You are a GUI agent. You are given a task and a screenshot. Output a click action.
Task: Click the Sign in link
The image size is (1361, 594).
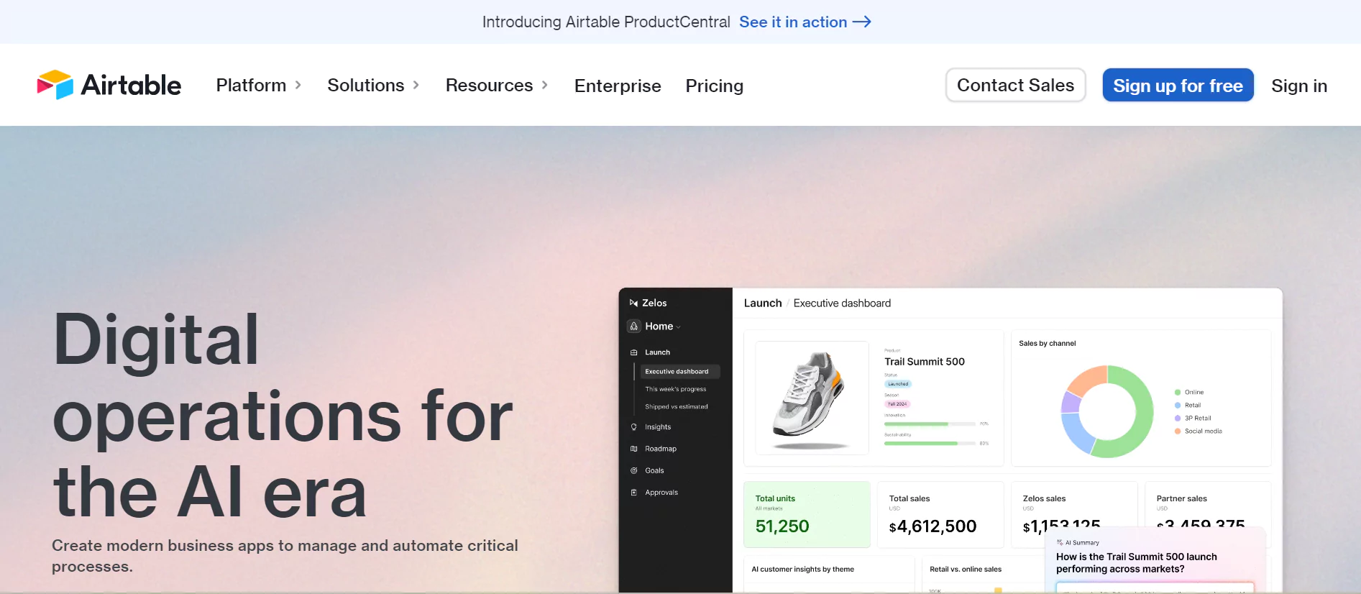[x=1299, y=86]
